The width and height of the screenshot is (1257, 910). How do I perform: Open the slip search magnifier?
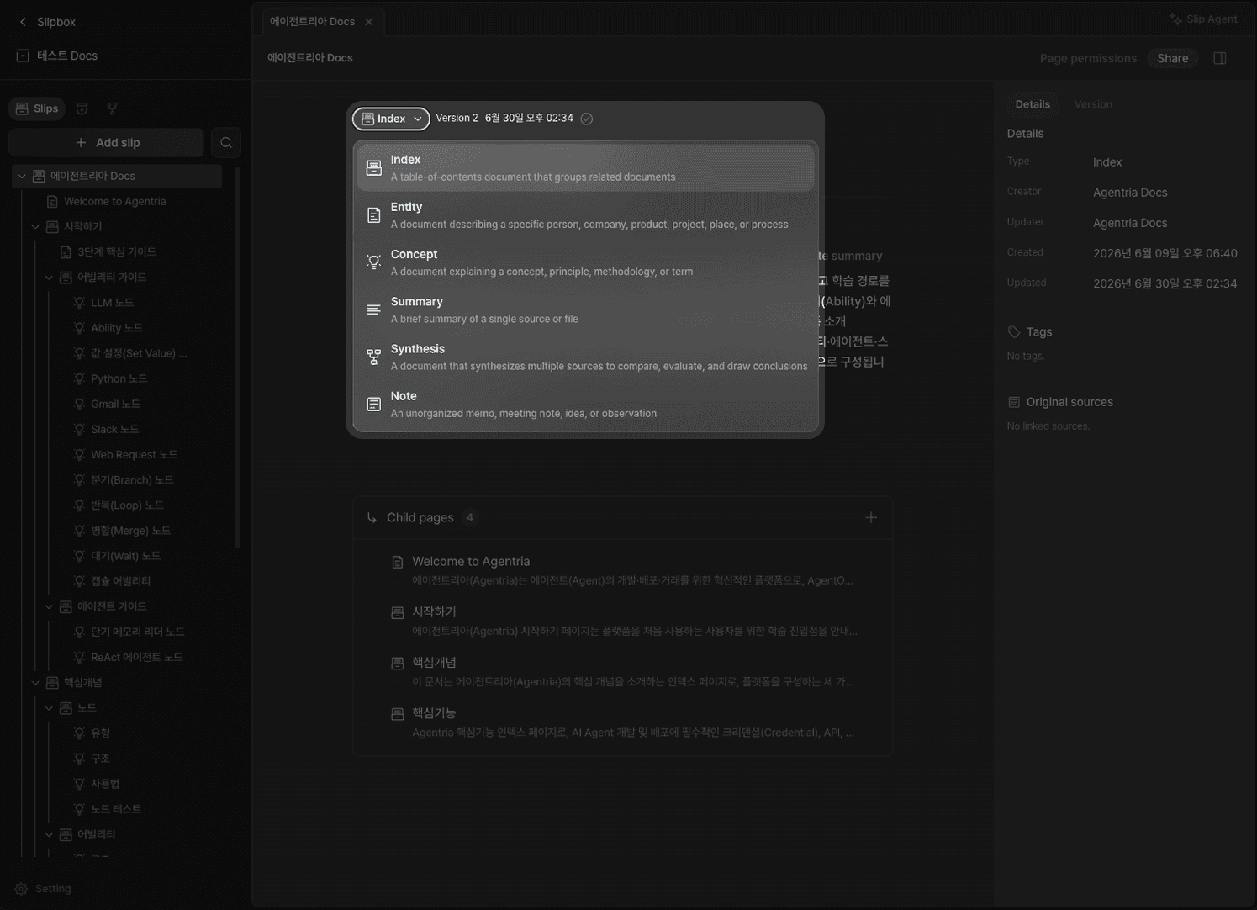pos(226,143)
